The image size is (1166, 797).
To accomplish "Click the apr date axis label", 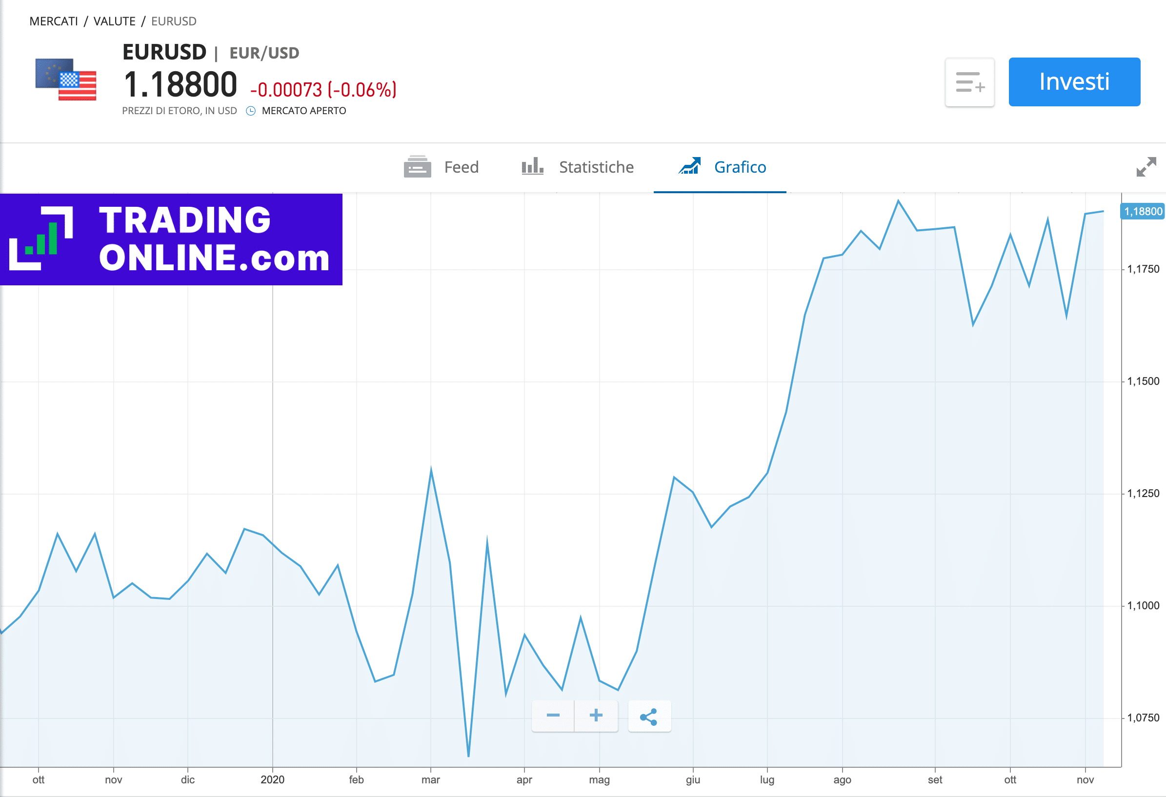I will (524, 780).
